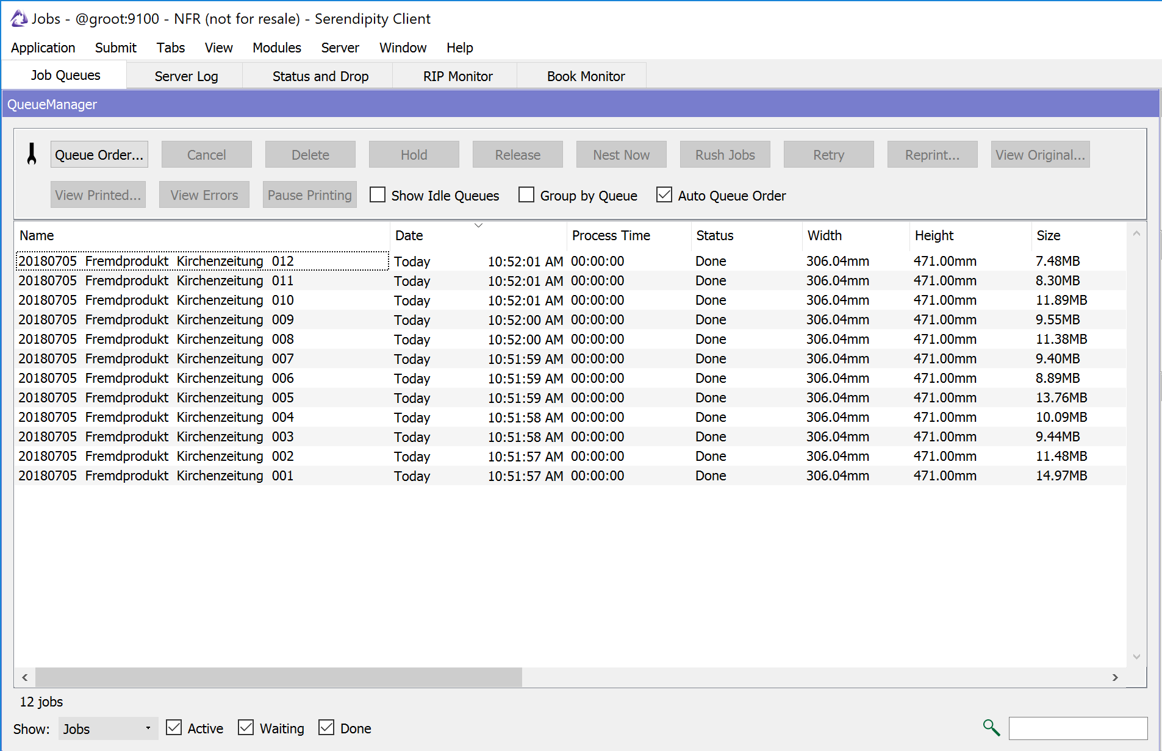The width and height of the screenshot is (1162, 751).
Task: Open the Tabs menu
Action: 171,48
